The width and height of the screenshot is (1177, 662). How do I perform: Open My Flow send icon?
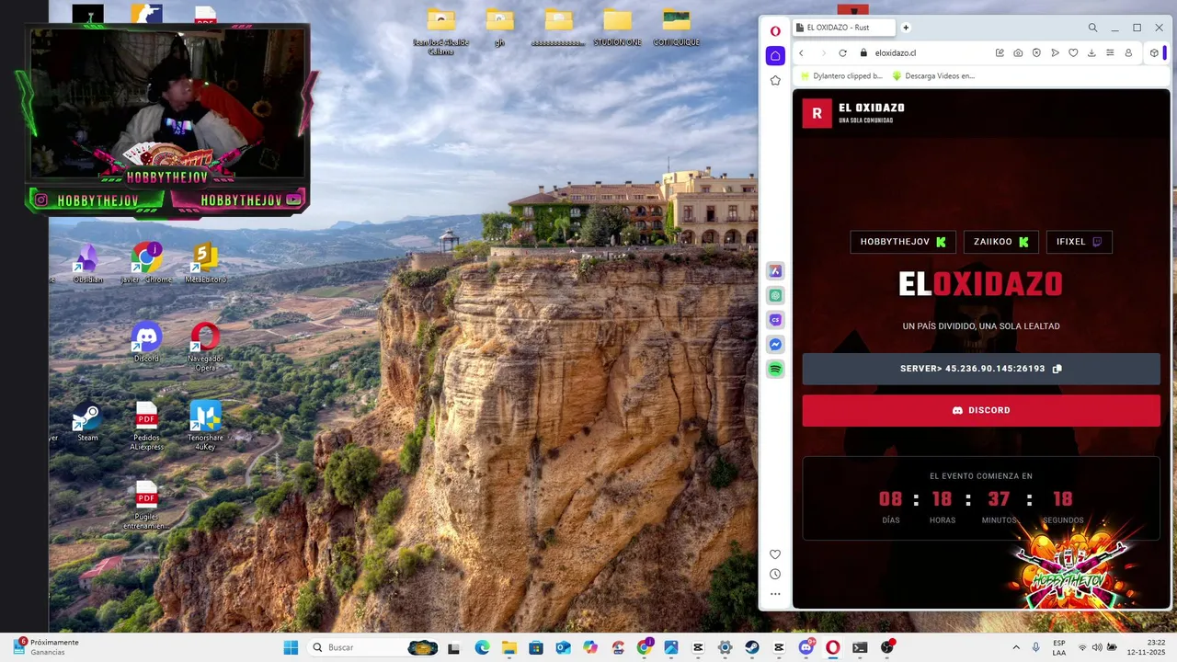click(x=1055, y=53)
